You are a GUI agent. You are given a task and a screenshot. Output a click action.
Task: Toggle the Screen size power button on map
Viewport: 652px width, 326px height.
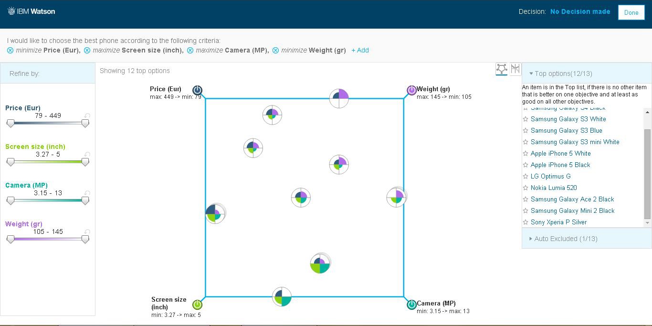[x=198, y=305]
